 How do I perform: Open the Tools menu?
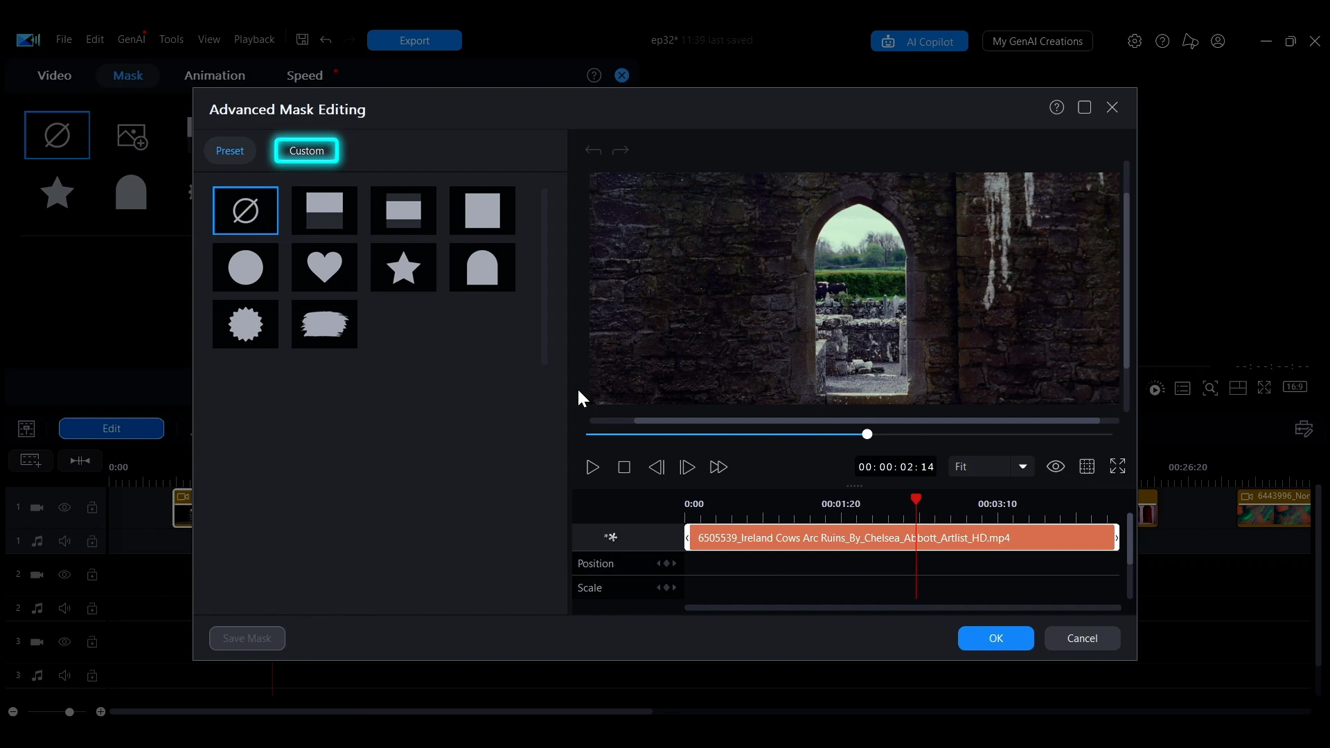tap(171, 39)
